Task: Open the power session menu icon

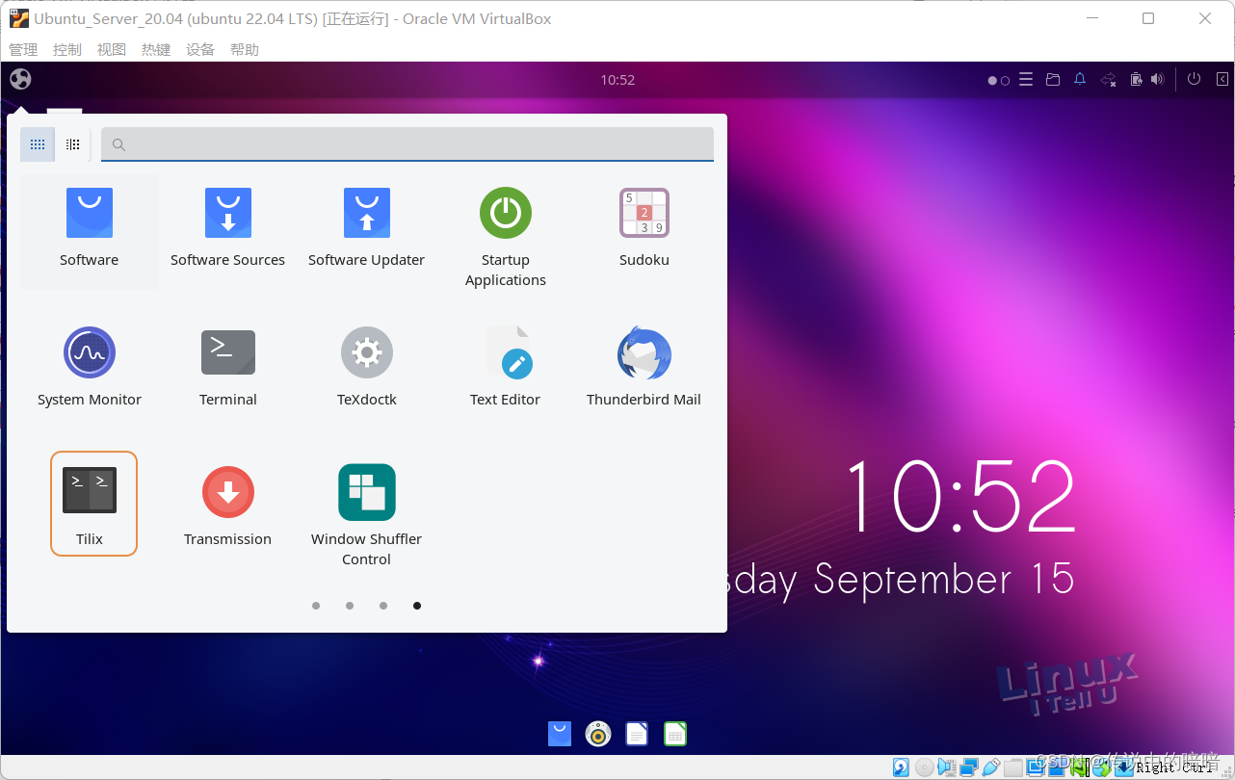Action: click(1194, 80)
